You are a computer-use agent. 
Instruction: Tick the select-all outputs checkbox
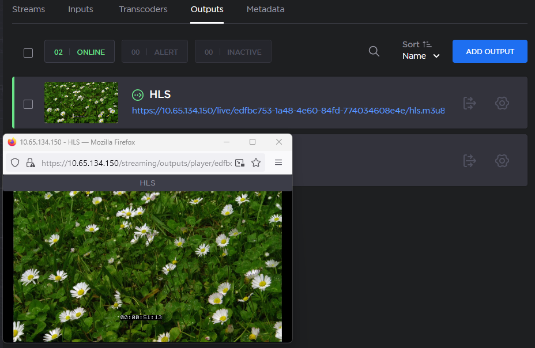[x=28, y=53]
